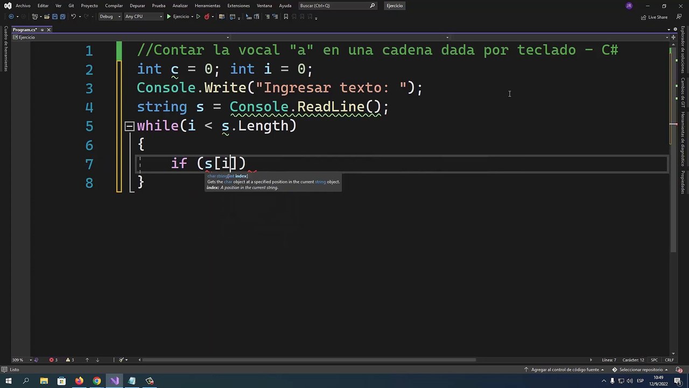Expand the Ejercicio start target dropdown arrow

[x=192, y=17]
